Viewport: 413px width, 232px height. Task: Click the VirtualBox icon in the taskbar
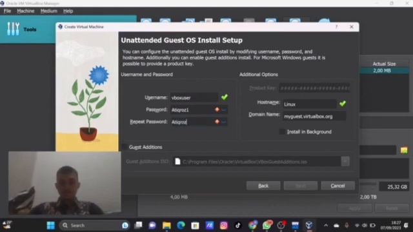point(309,226)
